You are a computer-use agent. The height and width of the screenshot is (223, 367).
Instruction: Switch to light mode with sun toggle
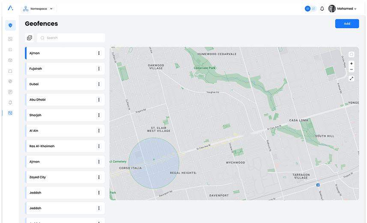coord(307,9)
